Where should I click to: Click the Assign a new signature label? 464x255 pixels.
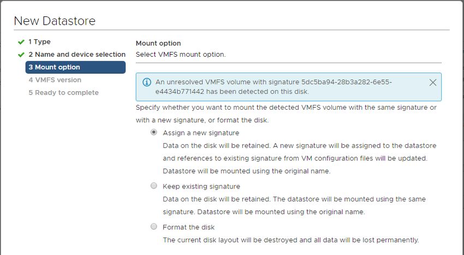pyautogui.click(x=201, y=133)
